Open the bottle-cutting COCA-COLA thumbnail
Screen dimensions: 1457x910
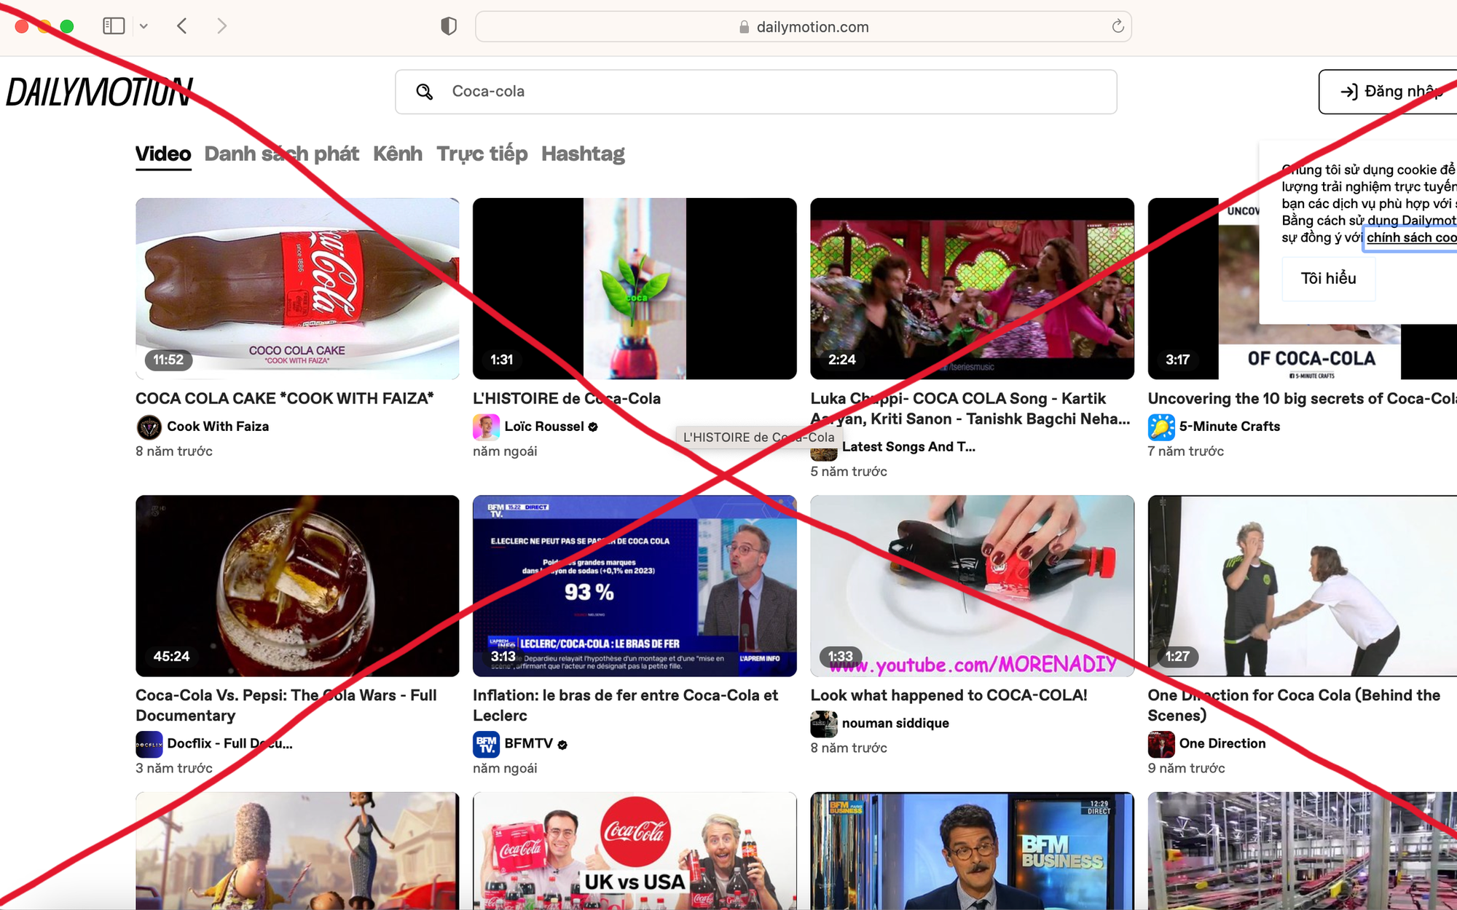pyautogui.click(x=972, y=586)
